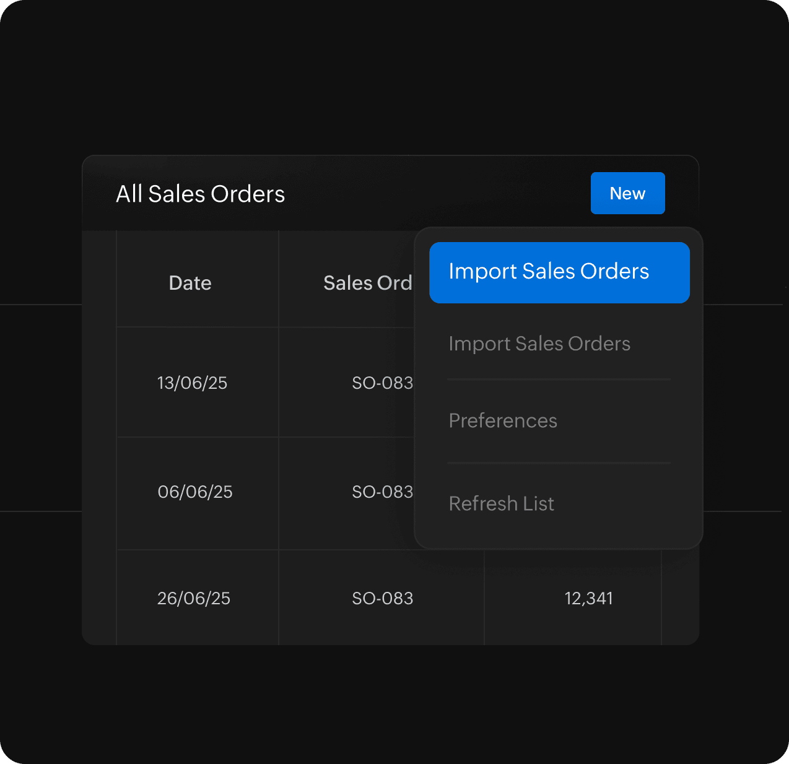Click the blue New button
Screen dimensions: 789x764
627,193
